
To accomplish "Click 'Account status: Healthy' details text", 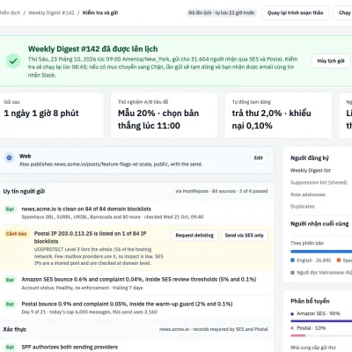I will pos(82,288).
